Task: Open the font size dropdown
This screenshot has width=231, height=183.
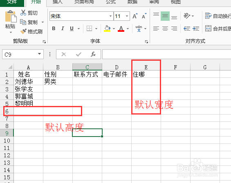Action: click(127, 16)
